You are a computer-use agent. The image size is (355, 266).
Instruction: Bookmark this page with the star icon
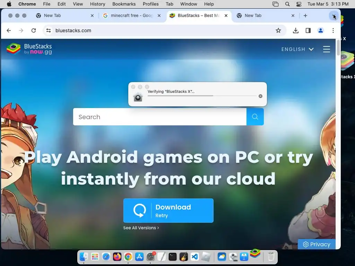278,30
